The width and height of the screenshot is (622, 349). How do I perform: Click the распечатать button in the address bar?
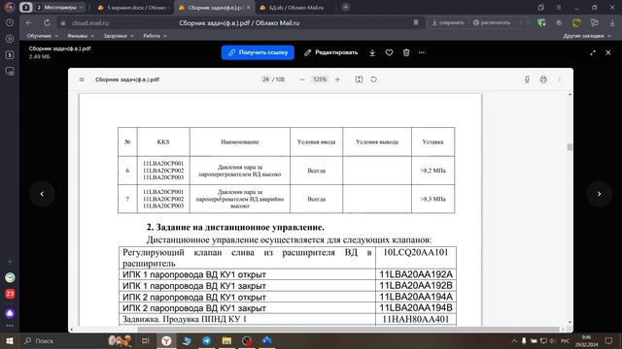tap(492, 23)
